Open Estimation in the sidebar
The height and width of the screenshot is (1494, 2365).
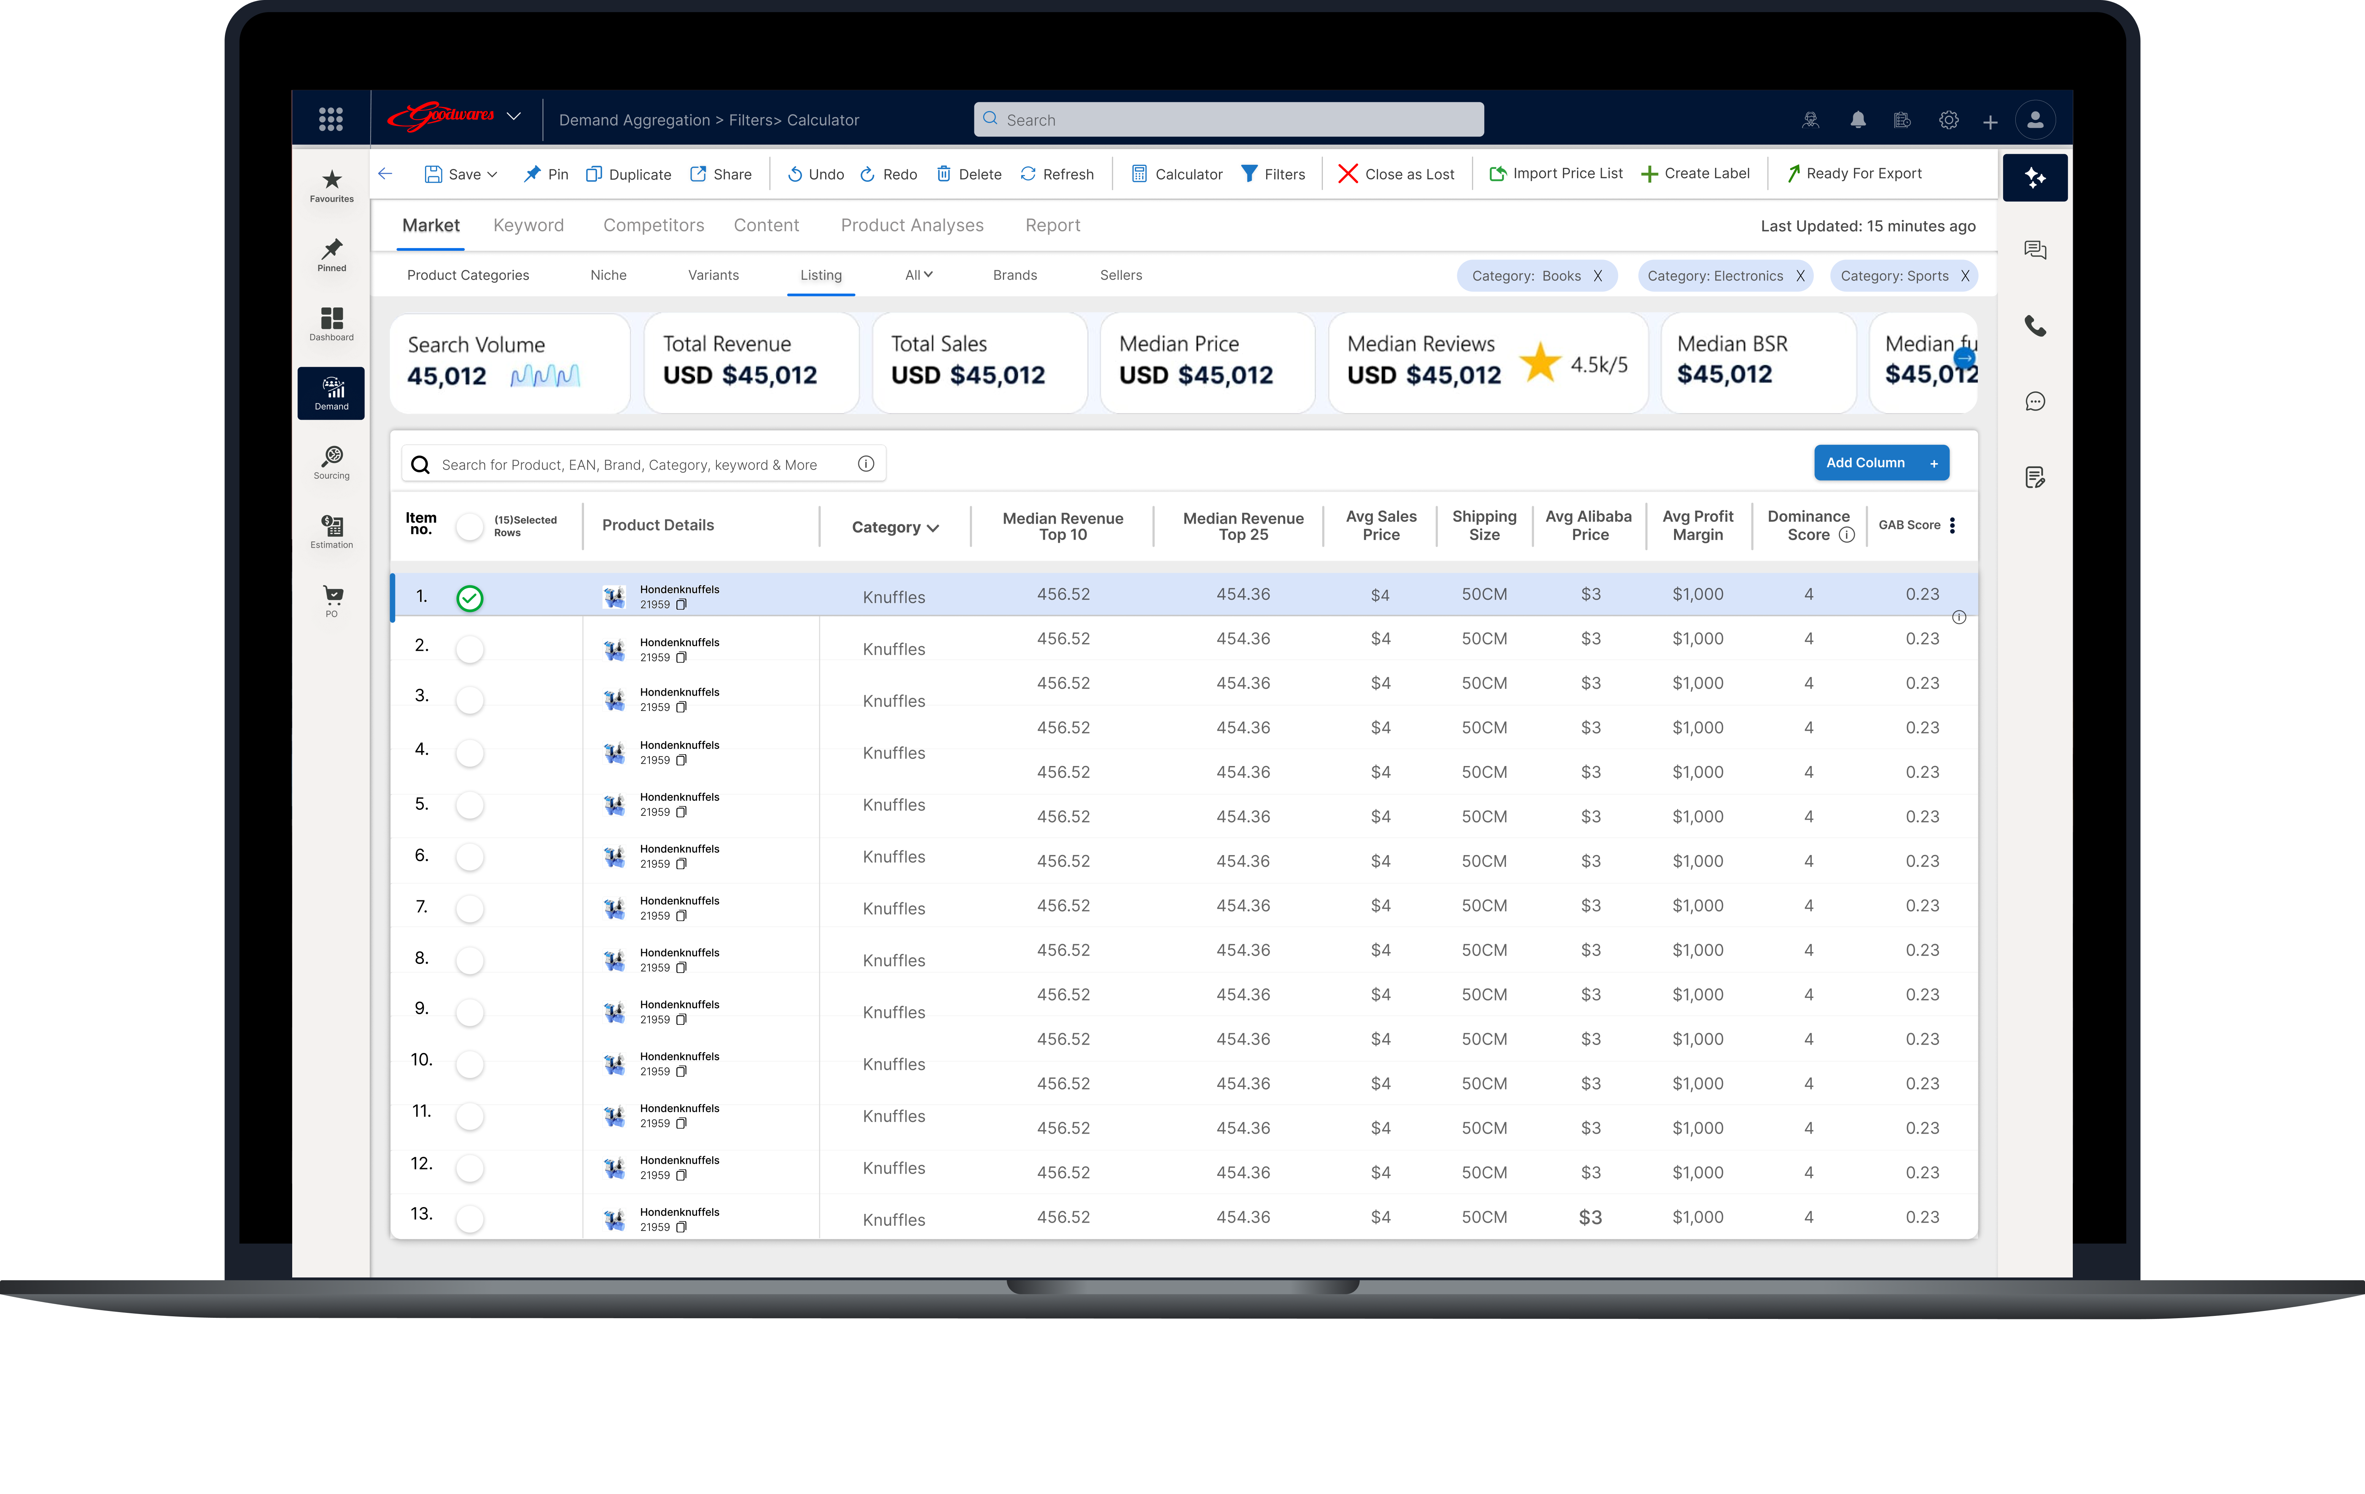pyautogui.click(x=332, y=531)
